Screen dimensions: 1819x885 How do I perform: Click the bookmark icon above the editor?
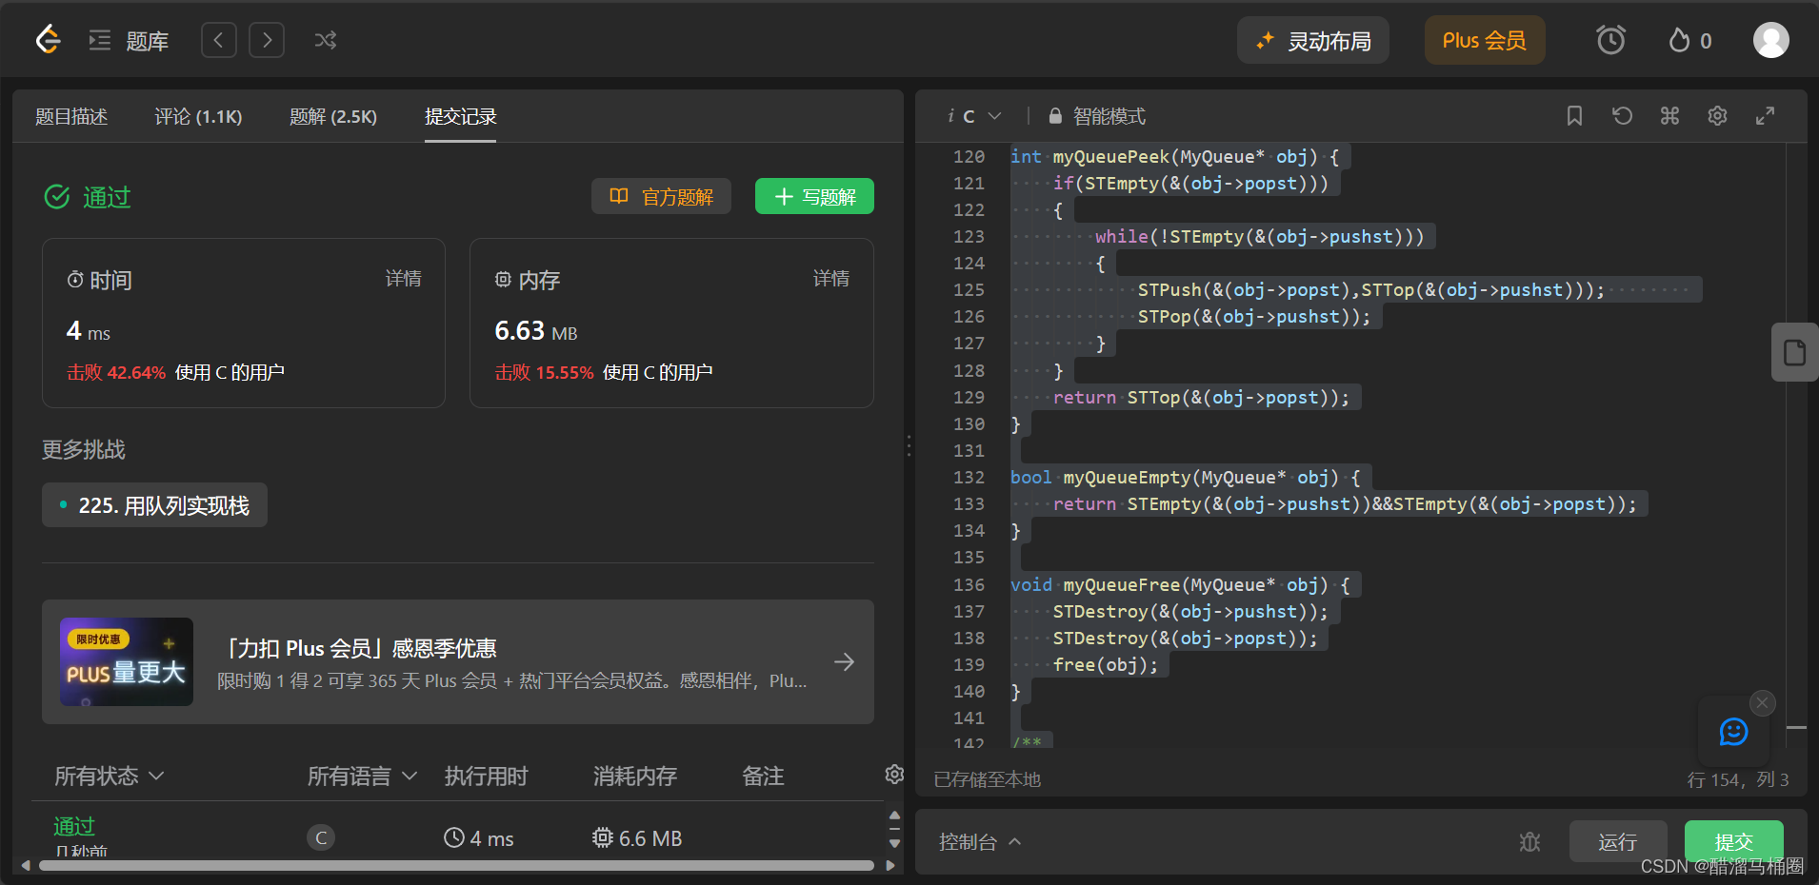(x=1574, y=115)
